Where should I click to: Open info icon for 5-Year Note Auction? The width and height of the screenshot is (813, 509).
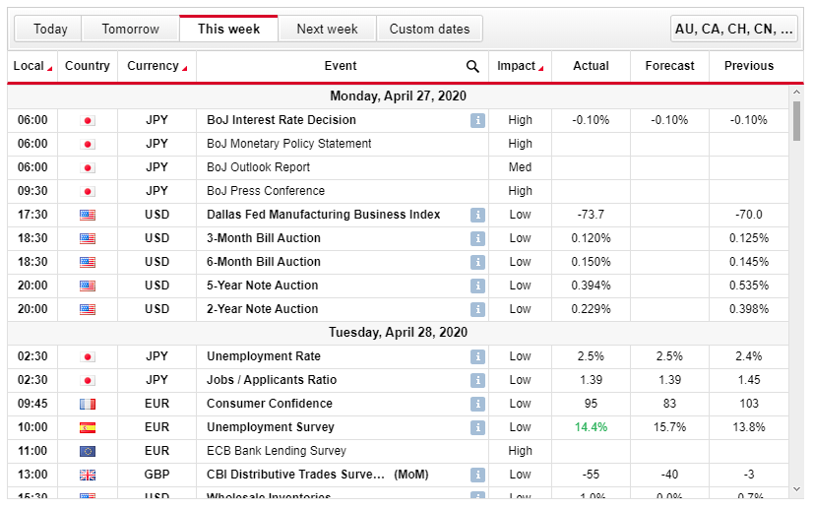477,286
